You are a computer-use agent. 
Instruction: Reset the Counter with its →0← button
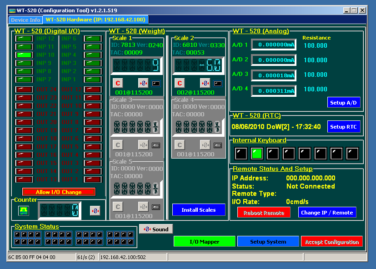[x=95, y=211]
